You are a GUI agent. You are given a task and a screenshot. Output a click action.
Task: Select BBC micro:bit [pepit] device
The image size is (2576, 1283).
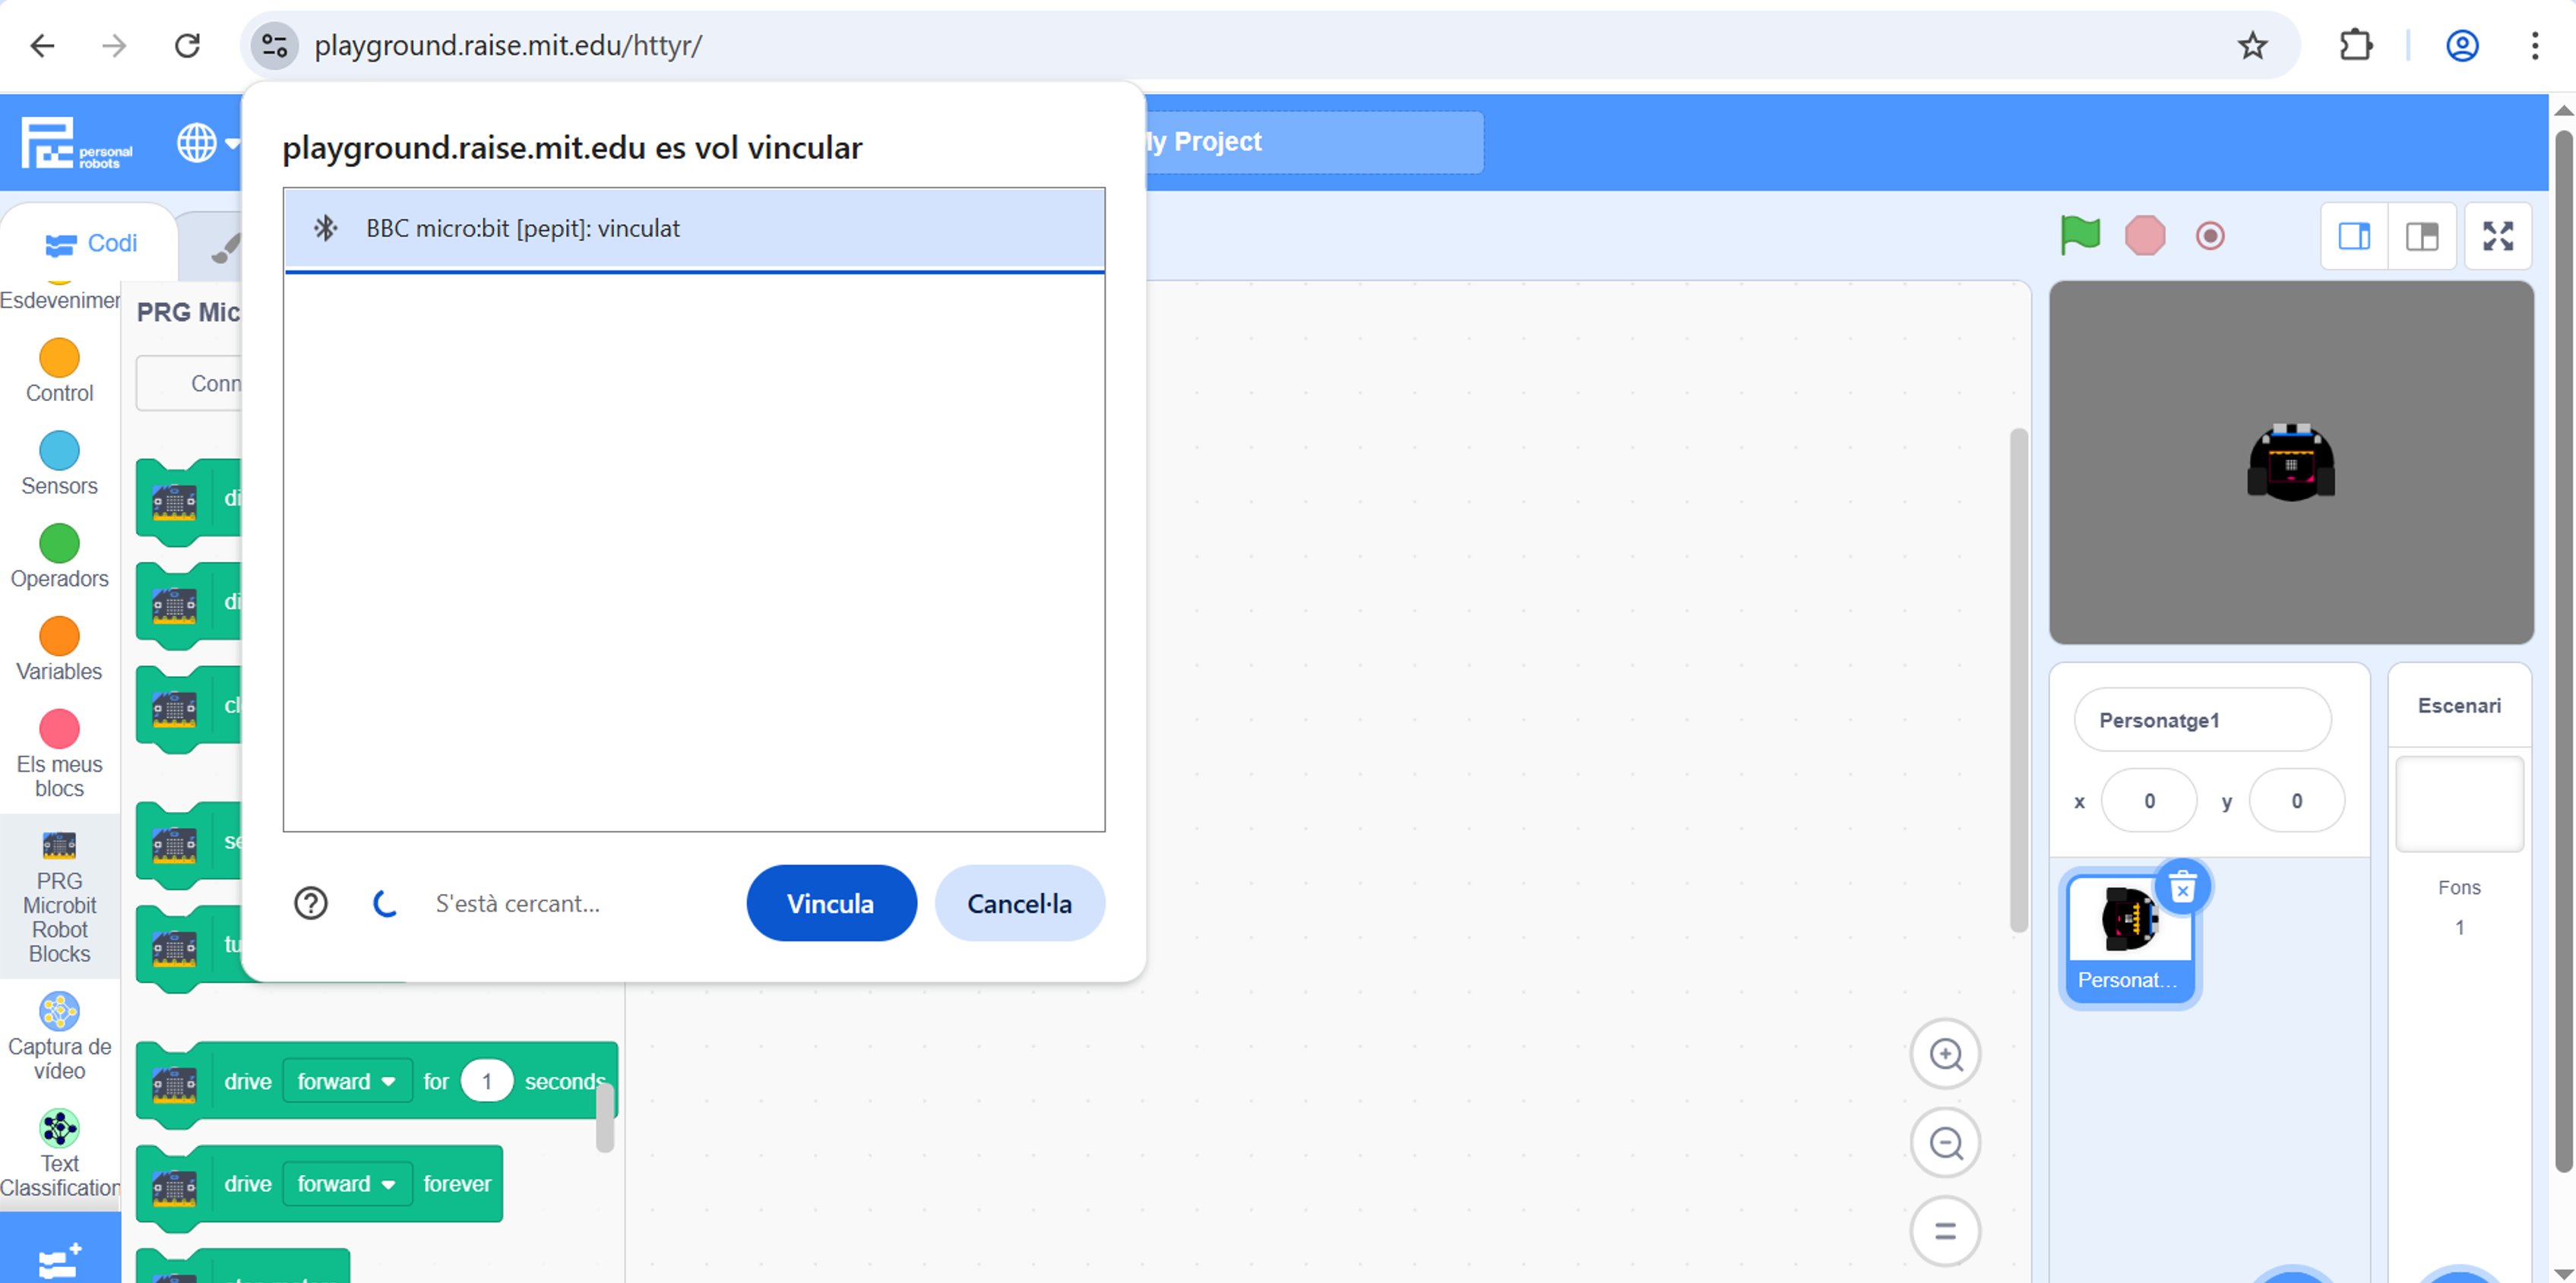[693, 228]
